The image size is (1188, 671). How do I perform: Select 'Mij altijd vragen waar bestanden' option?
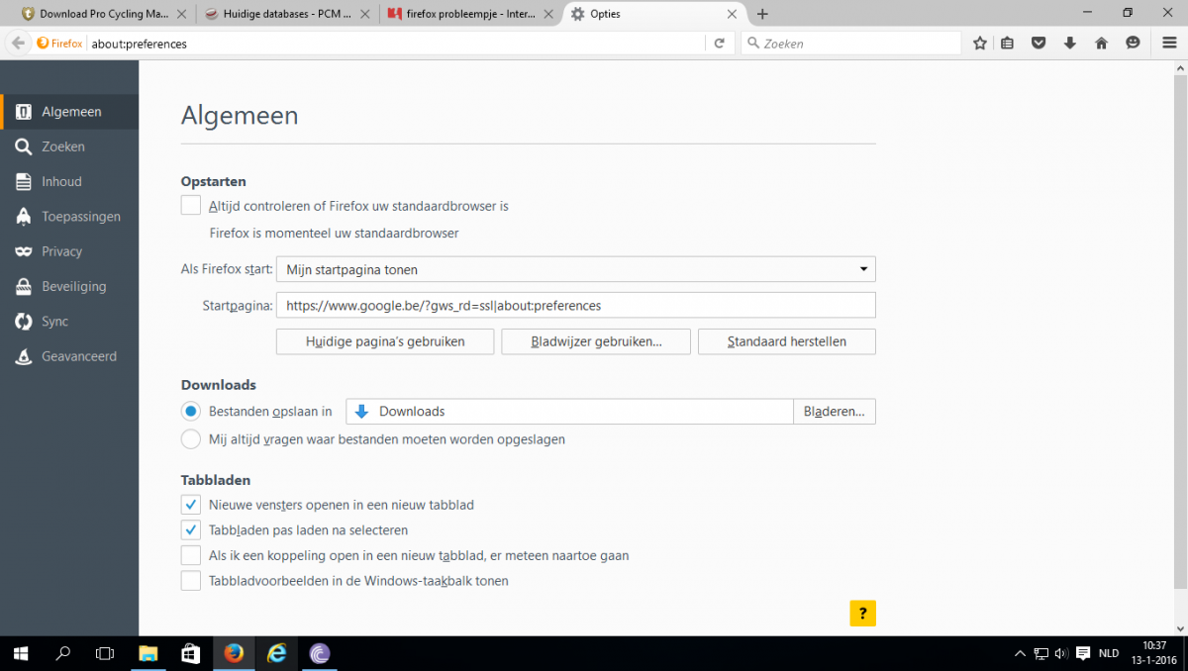tap(191, 438)
